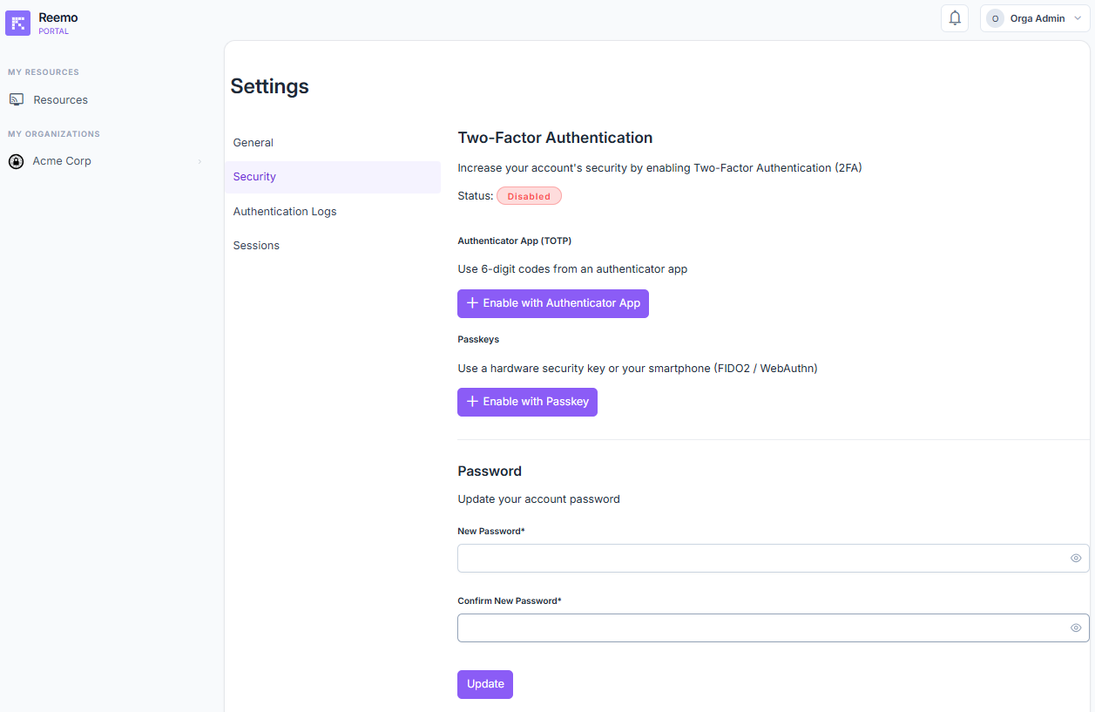This screenshot has height=712, width=1095.
Task: Click plus icon on Authenticator App button
Action: click(472, 303)
